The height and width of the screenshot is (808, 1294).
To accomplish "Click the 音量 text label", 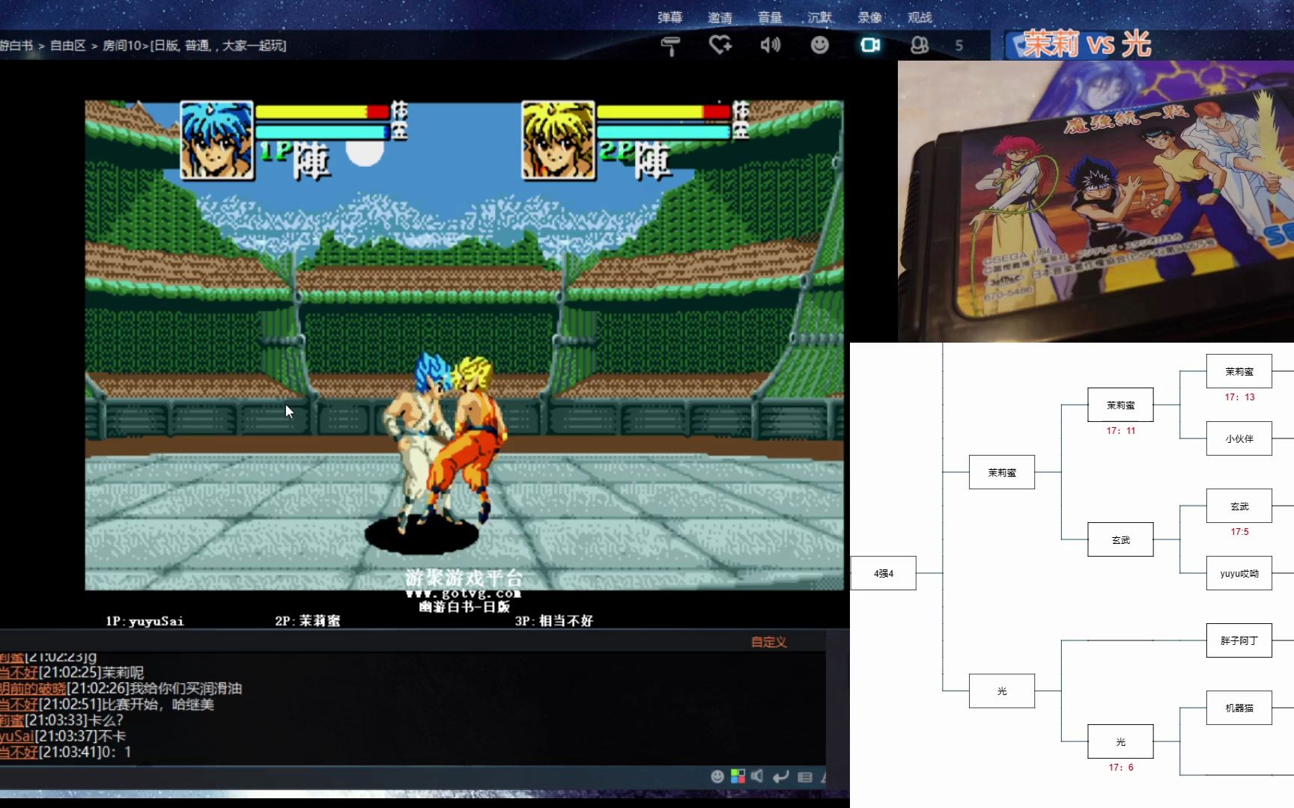I will point(770,17).
